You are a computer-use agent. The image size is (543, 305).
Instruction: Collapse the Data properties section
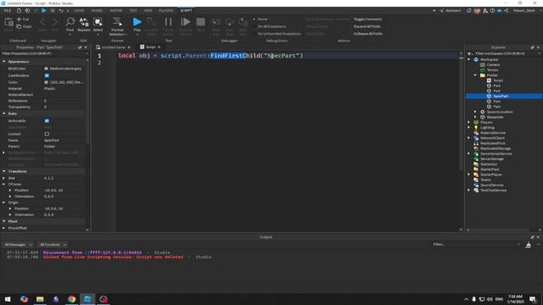point(3,114)
